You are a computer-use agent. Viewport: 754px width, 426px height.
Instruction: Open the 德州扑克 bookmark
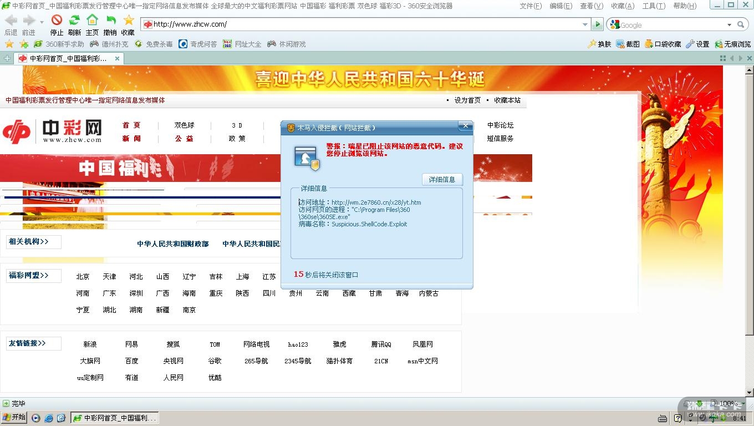tap(109, 44)
